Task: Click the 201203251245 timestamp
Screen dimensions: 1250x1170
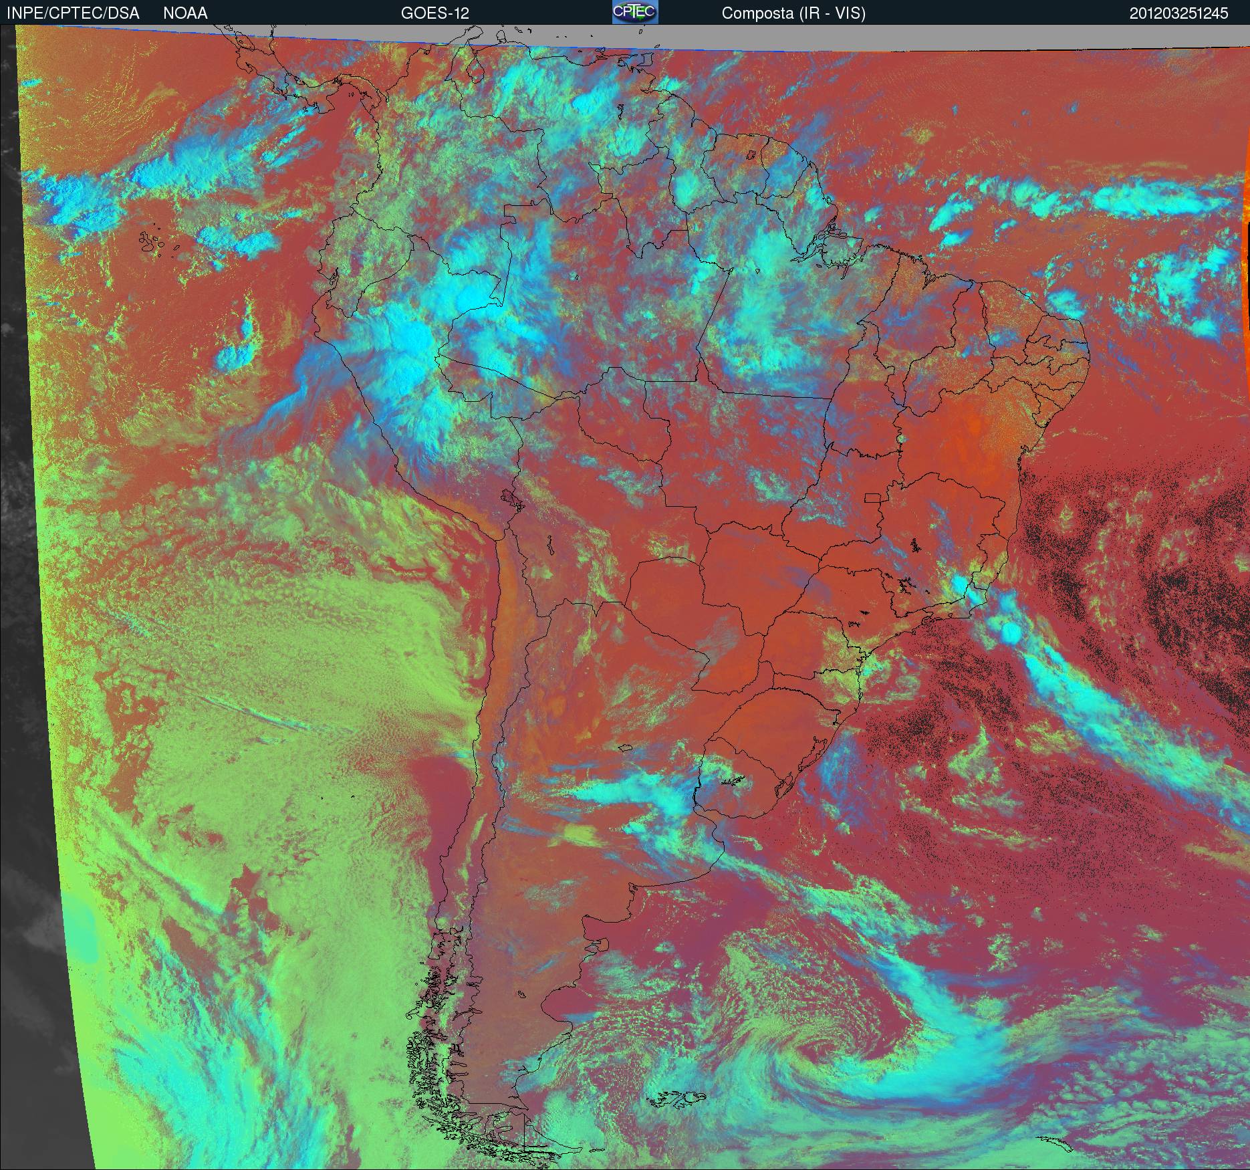Action: pos(1178,13)
